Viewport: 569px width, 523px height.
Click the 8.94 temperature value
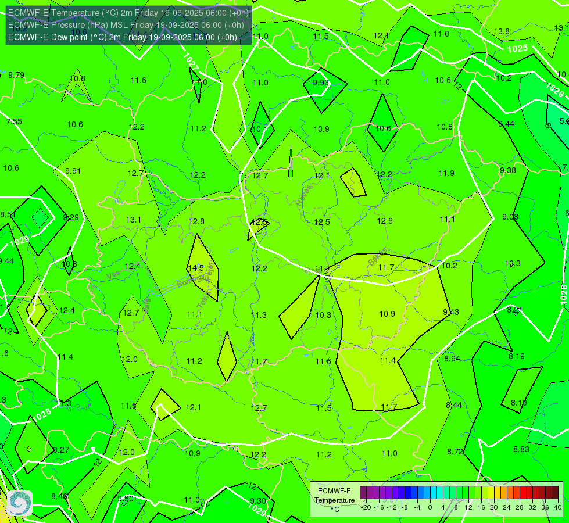coord(452,359)
